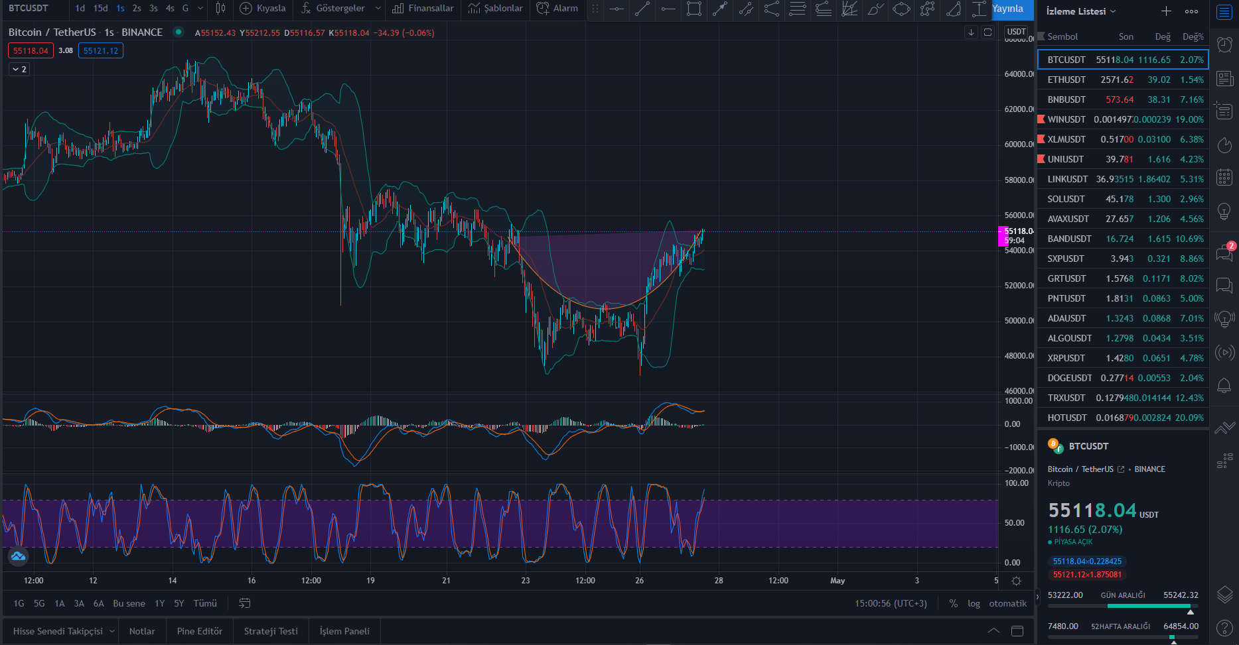This screenshot has height=645, width=1239.
Task: Open the Hisse Senedi Takipçisi dropdown arrow
Action: tap(112, 631)
